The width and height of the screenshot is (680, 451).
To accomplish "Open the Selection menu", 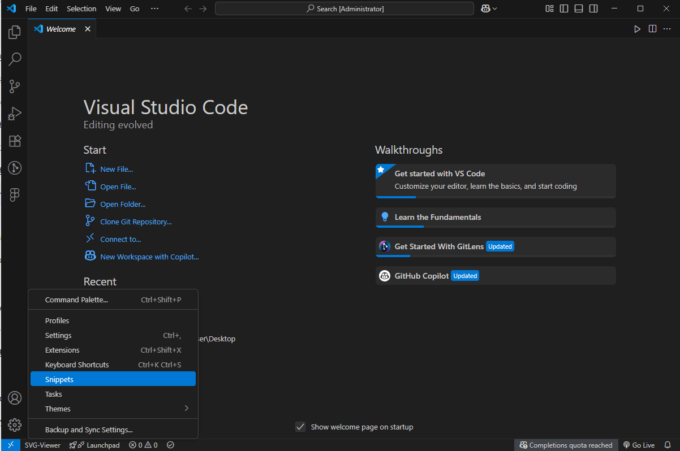I will pos(81,8).
